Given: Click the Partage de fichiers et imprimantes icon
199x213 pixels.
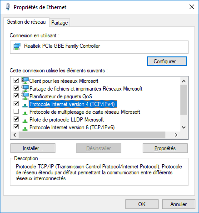Looking at the screenshot, I should point(25,88).
